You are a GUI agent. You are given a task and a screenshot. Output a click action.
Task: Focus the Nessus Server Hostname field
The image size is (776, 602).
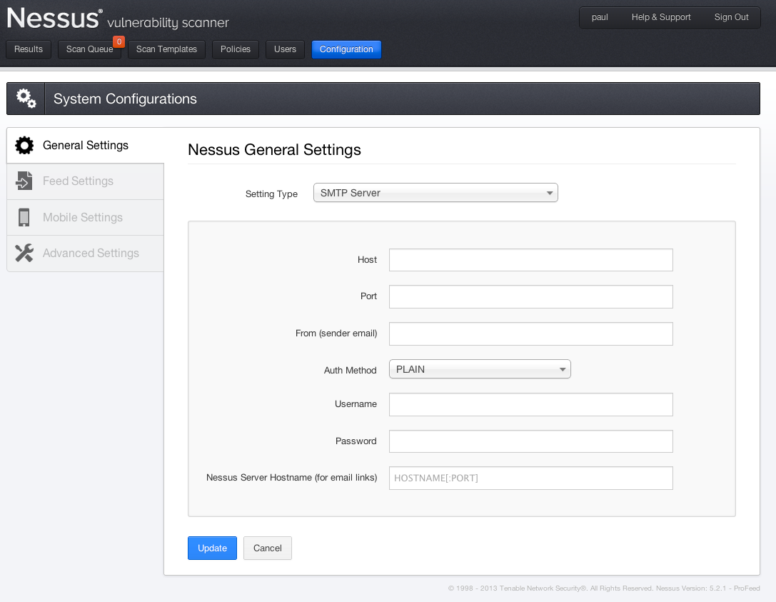(530, 478)
